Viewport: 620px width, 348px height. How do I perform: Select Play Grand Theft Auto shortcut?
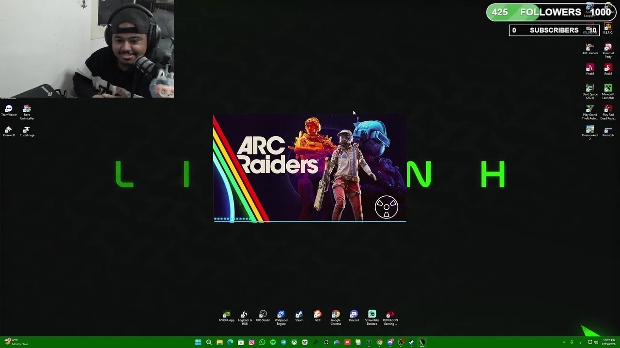tap(590, 113)
